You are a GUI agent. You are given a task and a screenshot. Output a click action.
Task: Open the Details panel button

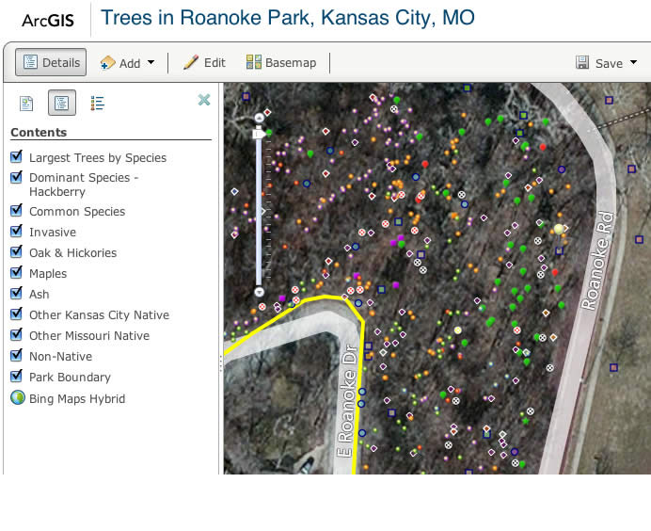[x=51, y=63]
